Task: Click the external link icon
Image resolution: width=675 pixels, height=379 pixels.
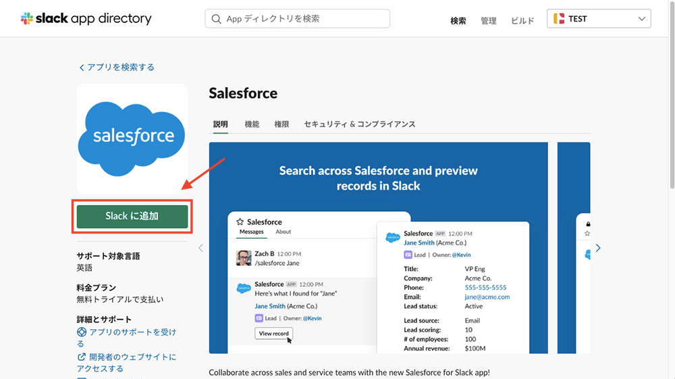Action: 82,357
